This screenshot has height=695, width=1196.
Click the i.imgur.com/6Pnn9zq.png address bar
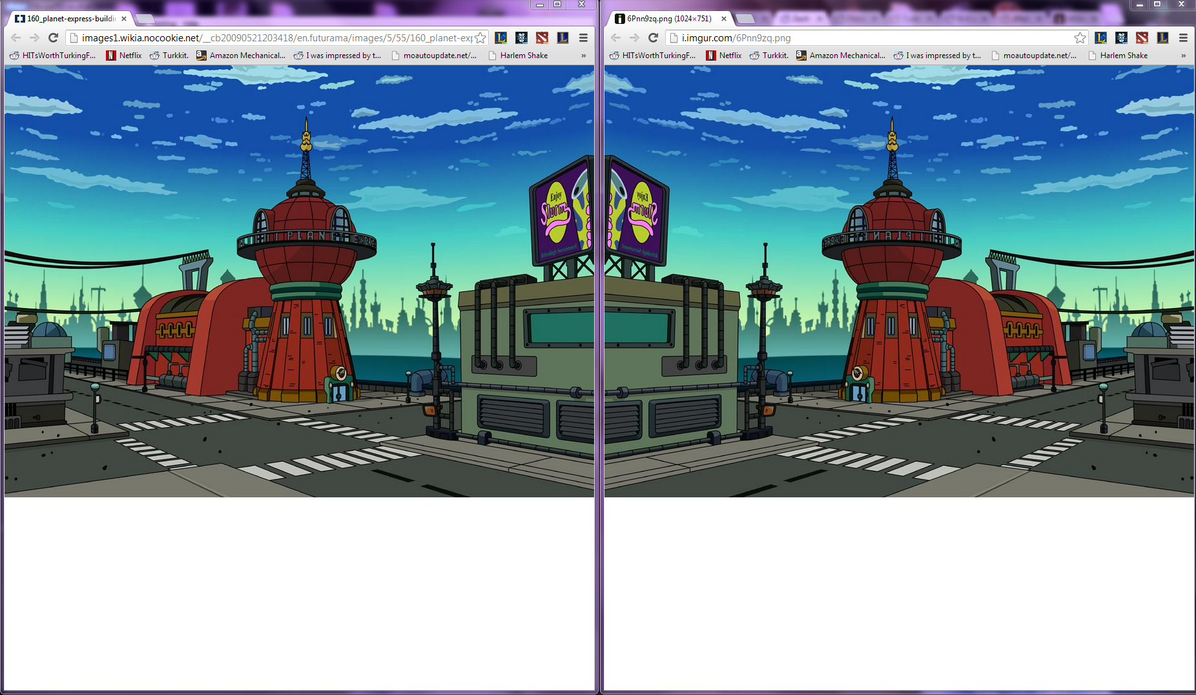coord(878,38)
